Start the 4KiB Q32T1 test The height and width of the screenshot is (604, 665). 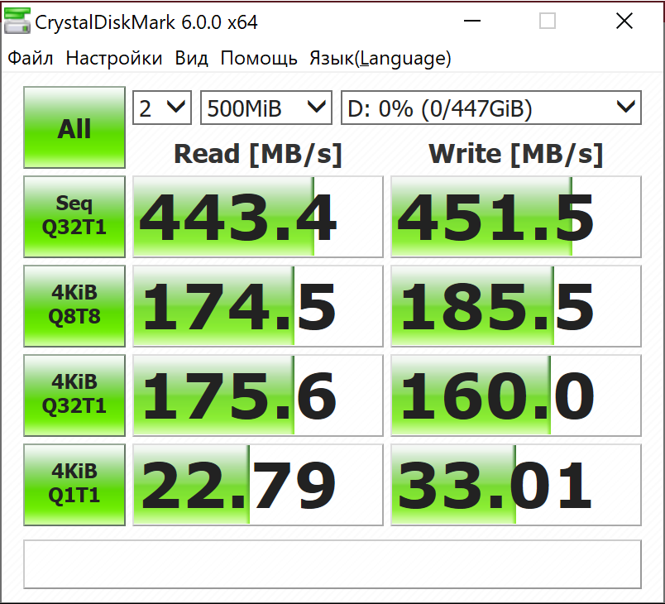(x=74, y=395)
